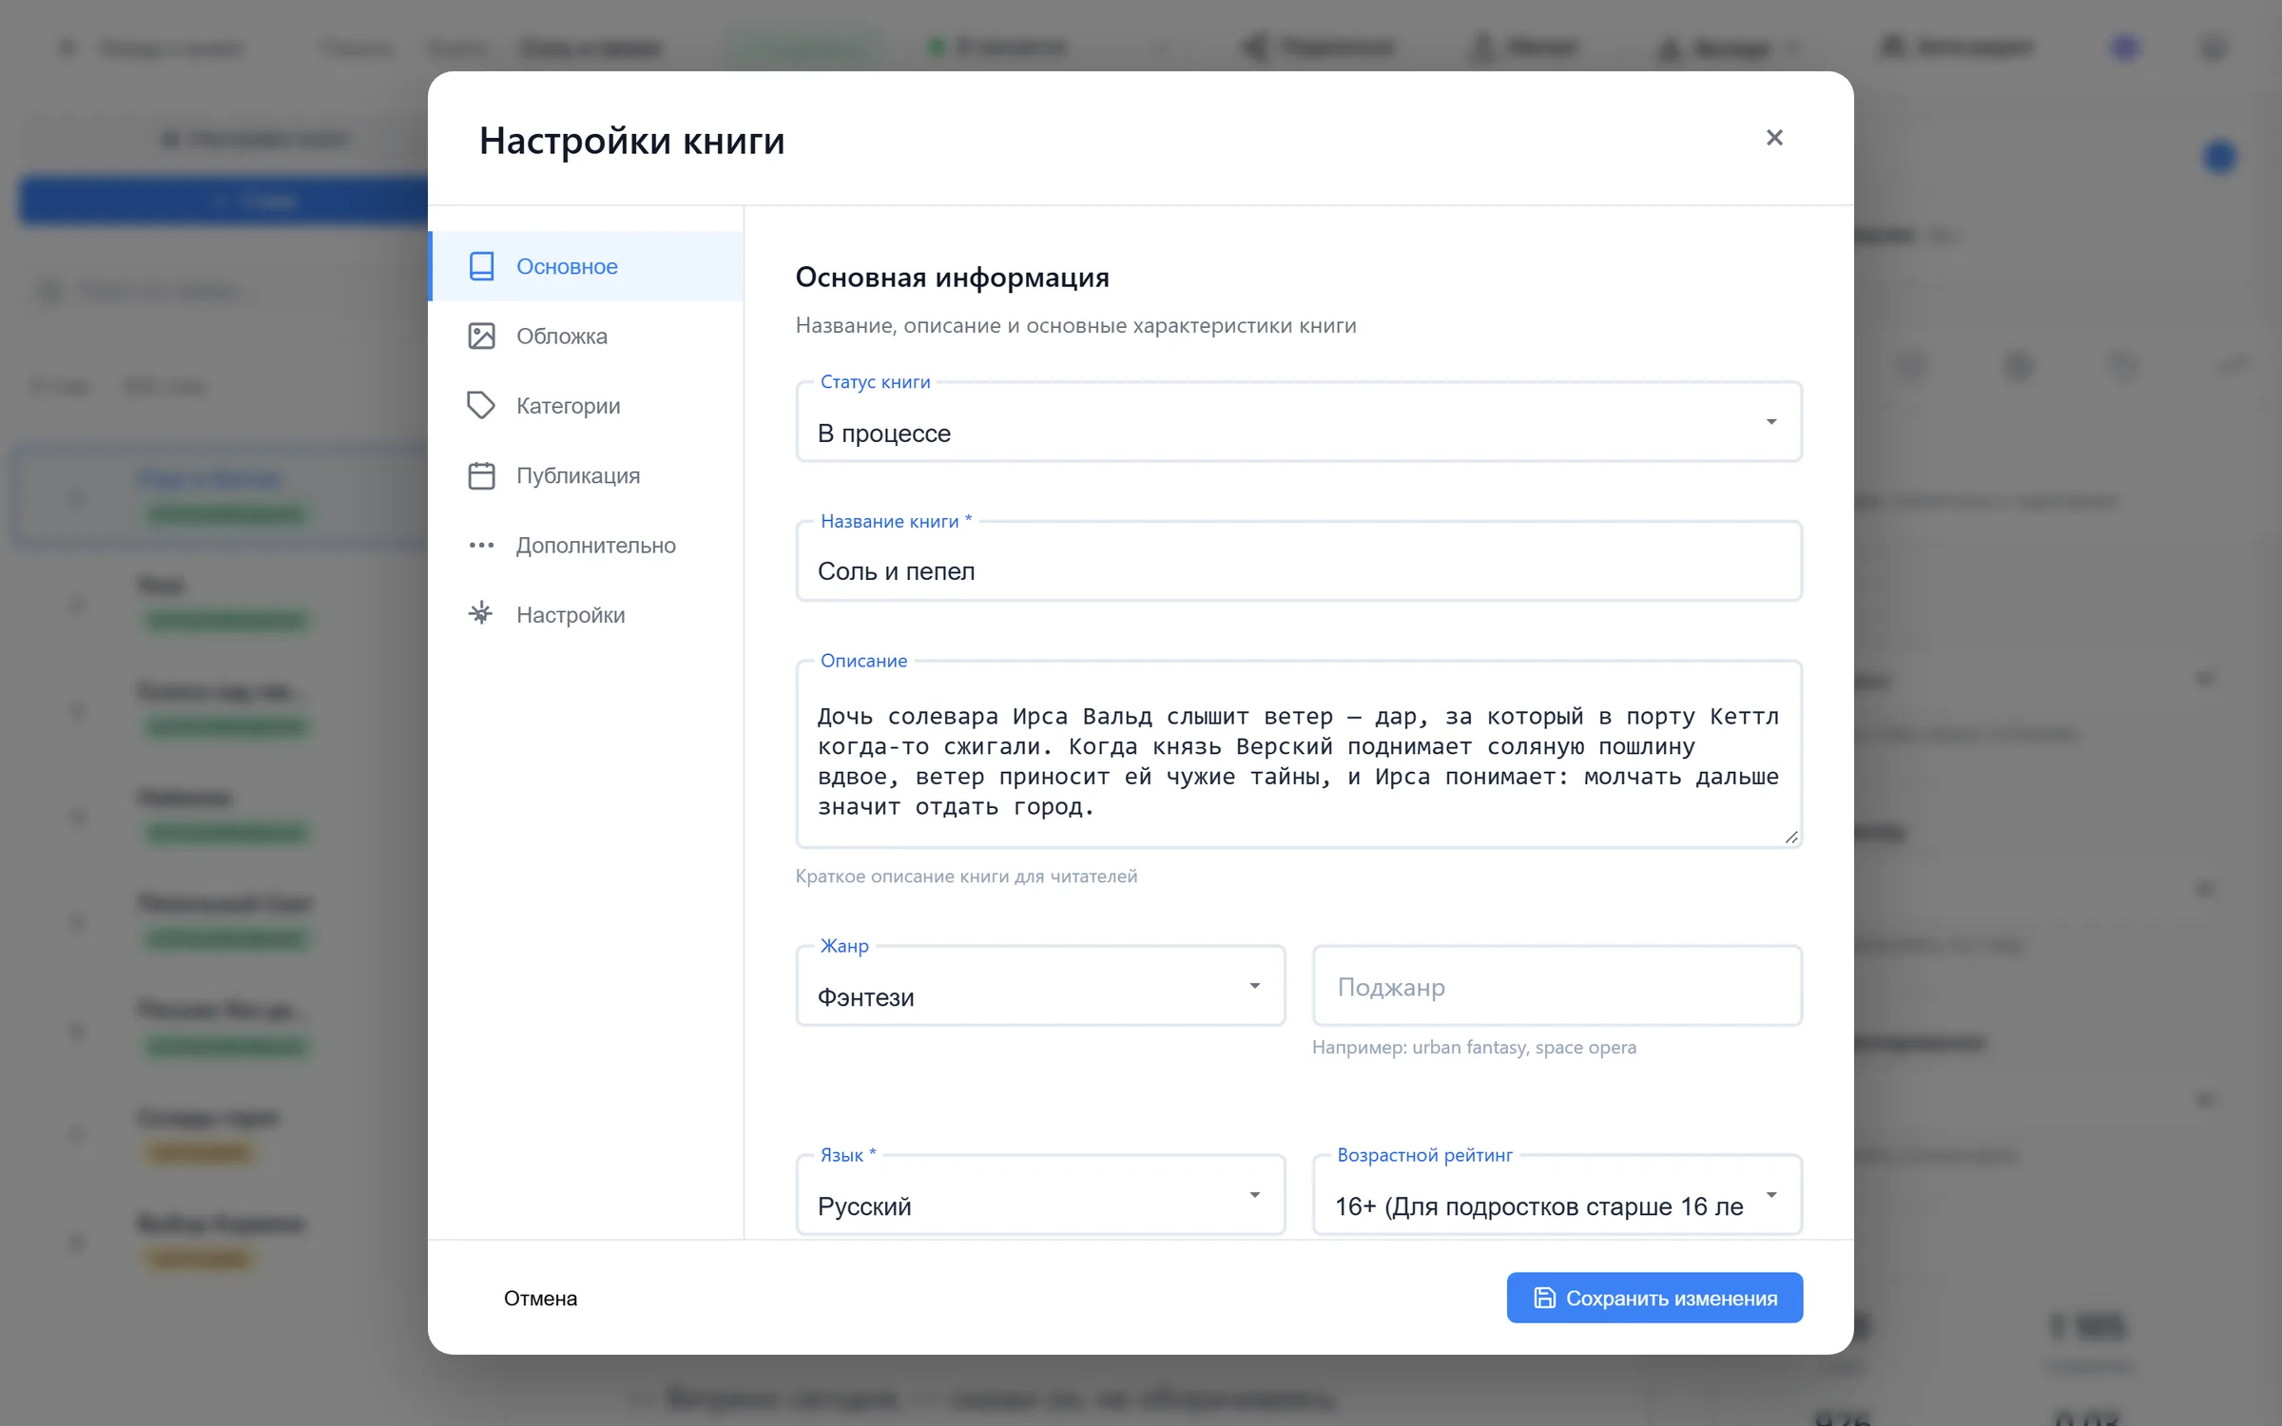The height and width of the screenshot is (1426, 2282).
Task: Click the Название книги field
Action: point(1299,561)
